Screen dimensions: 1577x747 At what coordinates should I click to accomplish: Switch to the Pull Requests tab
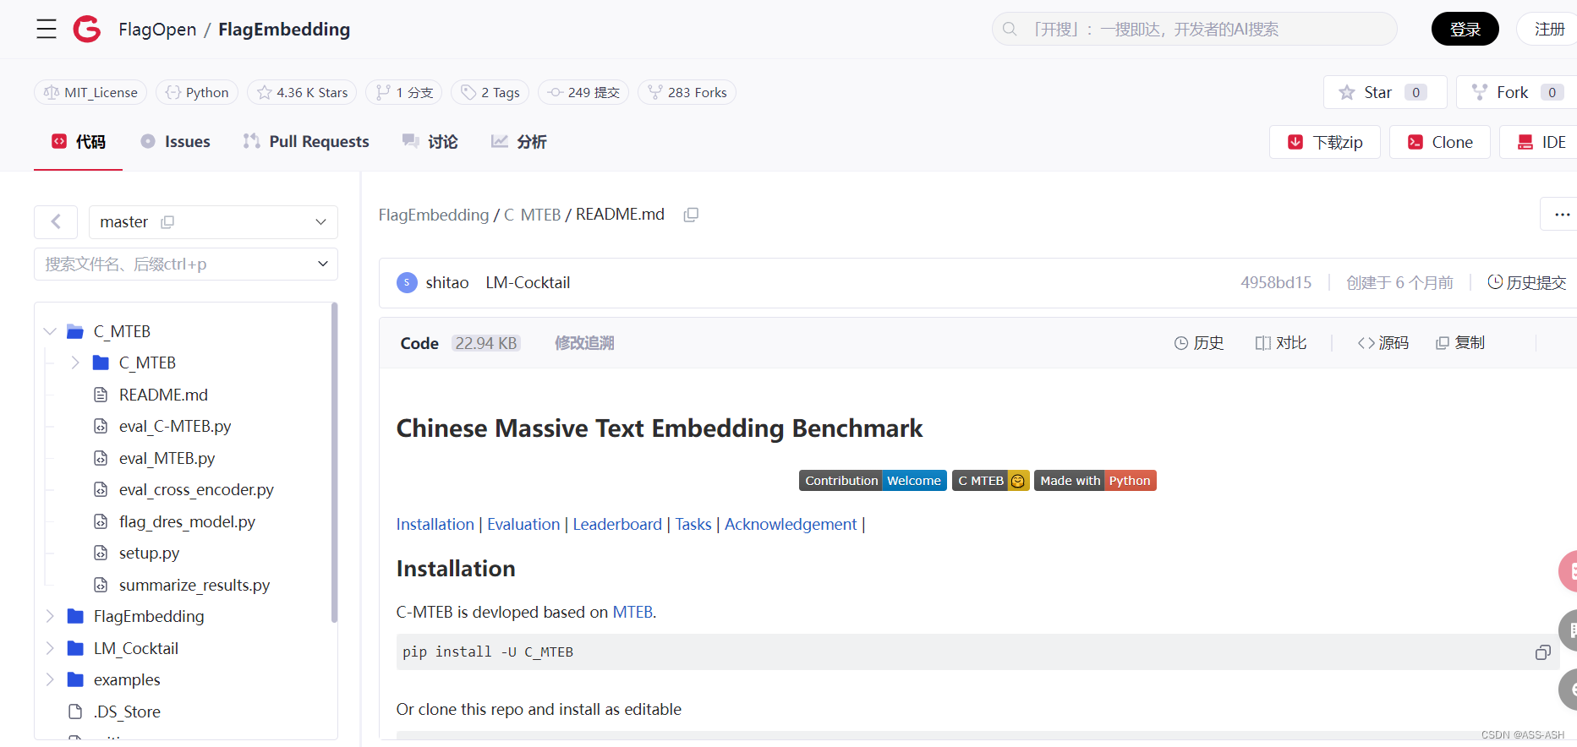306,142
